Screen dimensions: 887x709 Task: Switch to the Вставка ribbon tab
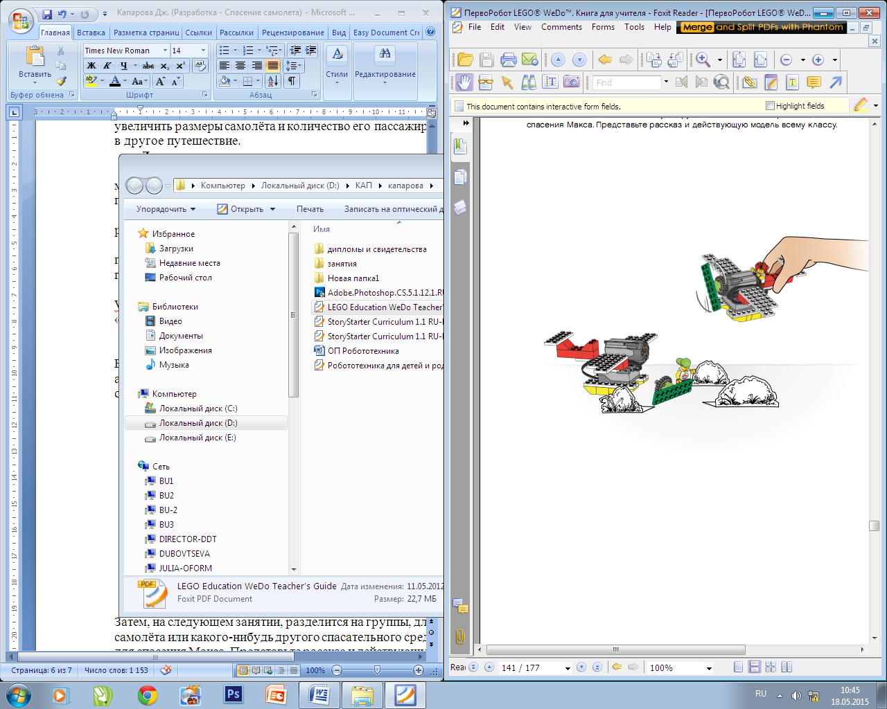91,33
